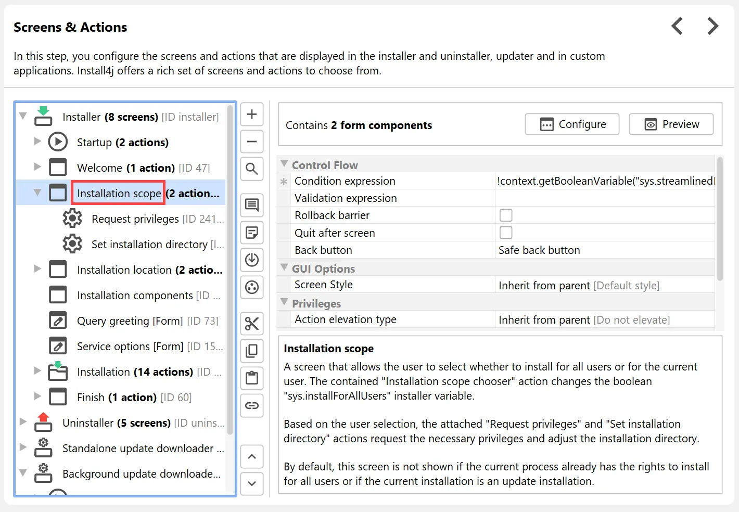
Task: Click the overlapping pages copy icon
Action: pyautogui.click(x=252, y=351)
